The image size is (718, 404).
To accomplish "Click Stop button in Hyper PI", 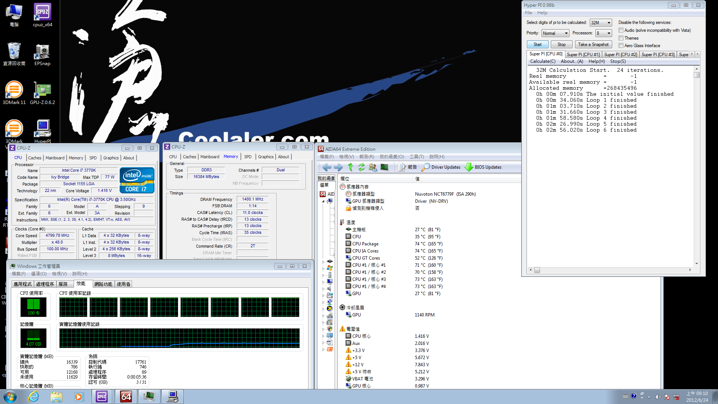I will click(x=561, y=45).
